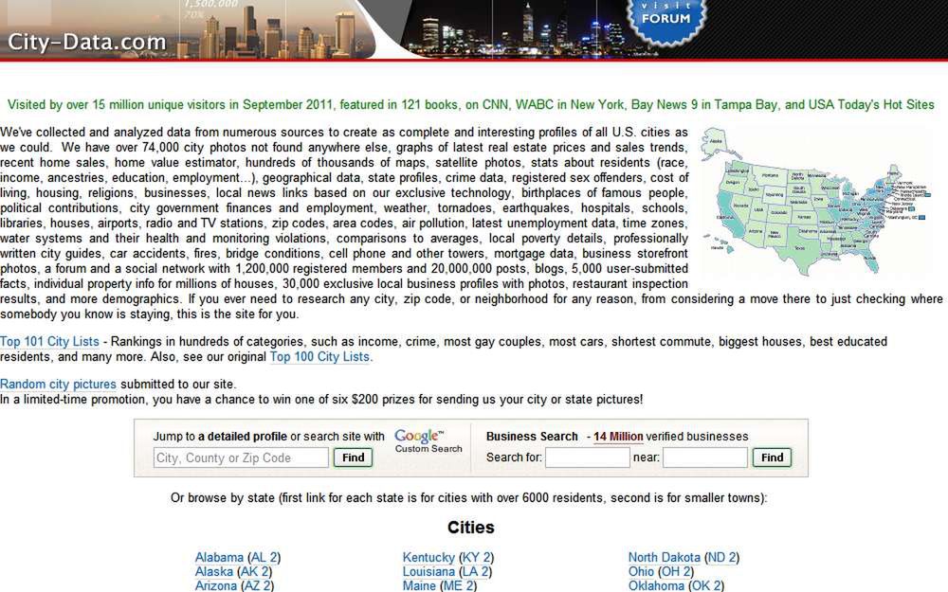Click the green 'Visited by over 15 million' text
This screenshot has width=948, height=592.
point(470,104)
